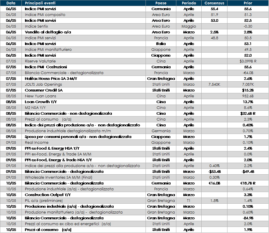Click the "Paese" column header
Image resolution: width=269 pixels, height=233 pixels.
tap(161, 3)
